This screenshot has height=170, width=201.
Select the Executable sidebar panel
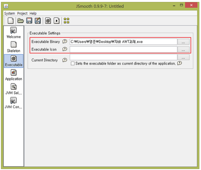pos(14,61)
